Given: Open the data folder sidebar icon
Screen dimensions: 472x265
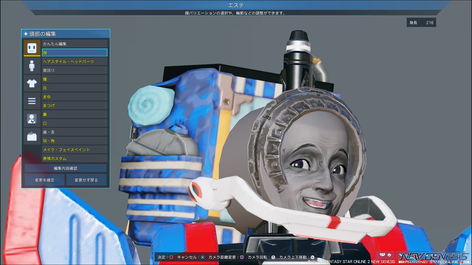Looking at the screenshot, I should pyautogui.click(x=32, y=136).
